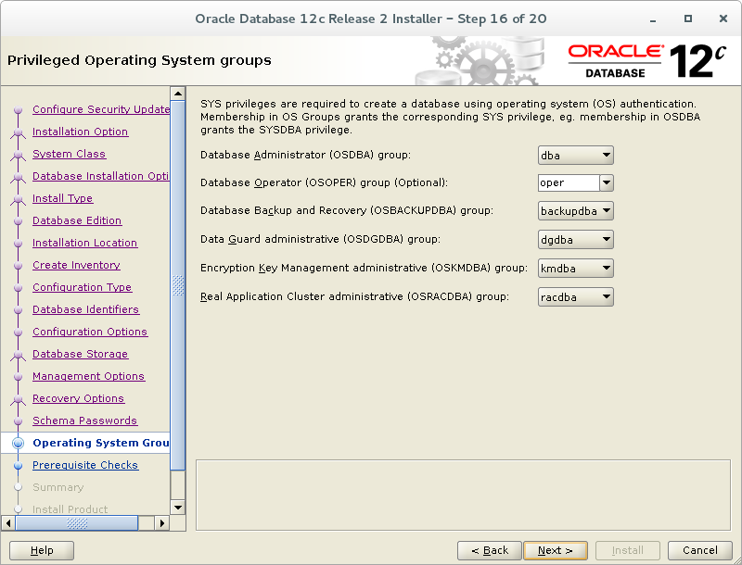
Task: Open the OSBACKUPDBA group dropdown showing backupdba
Action: [x=575, y=211]
